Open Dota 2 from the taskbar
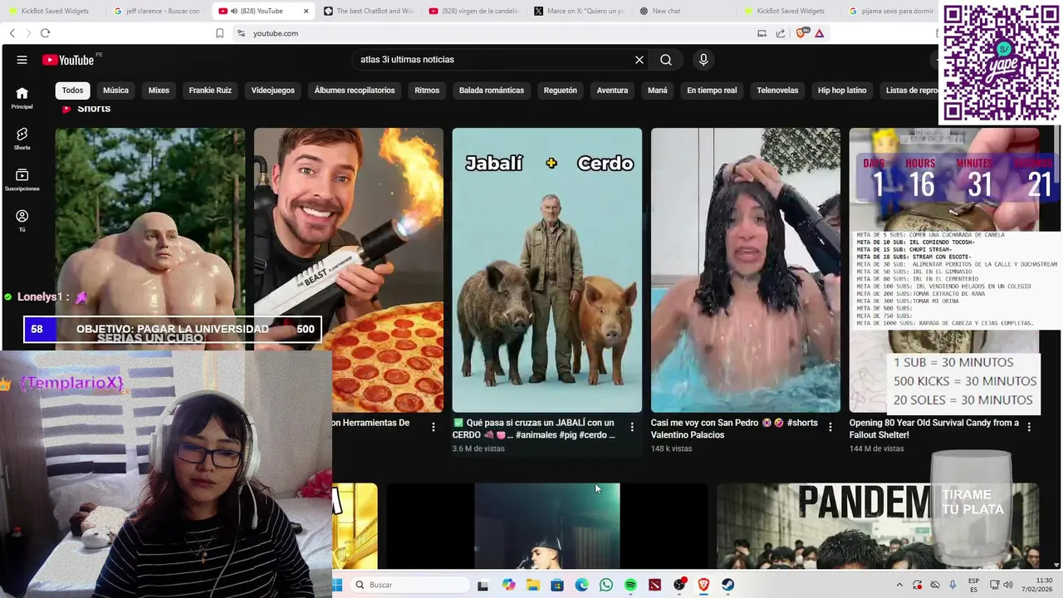The height and width of the screenshot is (598, 1063). (x=655, y=585)
